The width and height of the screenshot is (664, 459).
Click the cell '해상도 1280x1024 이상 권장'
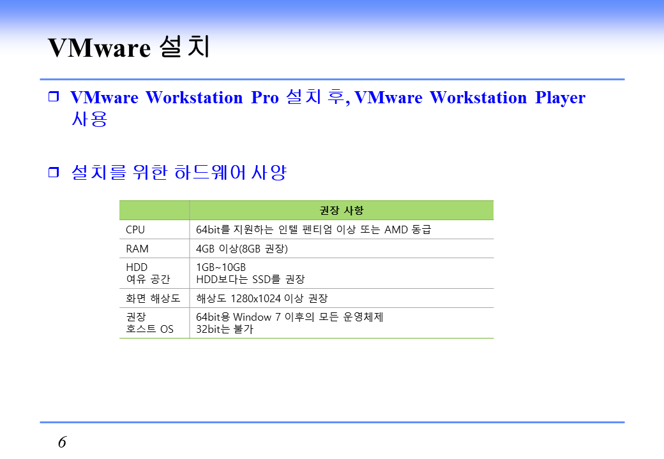coord(262,298)
